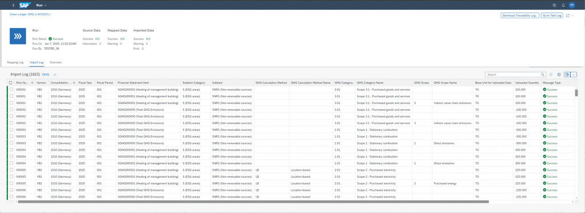The width and height of the screenshot is (585, 213).
Task: Switch to the Mapping Log tab
Action: [x=15, y=62]
